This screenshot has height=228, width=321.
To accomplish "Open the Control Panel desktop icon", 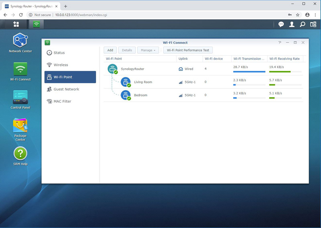I will point(20,97).
